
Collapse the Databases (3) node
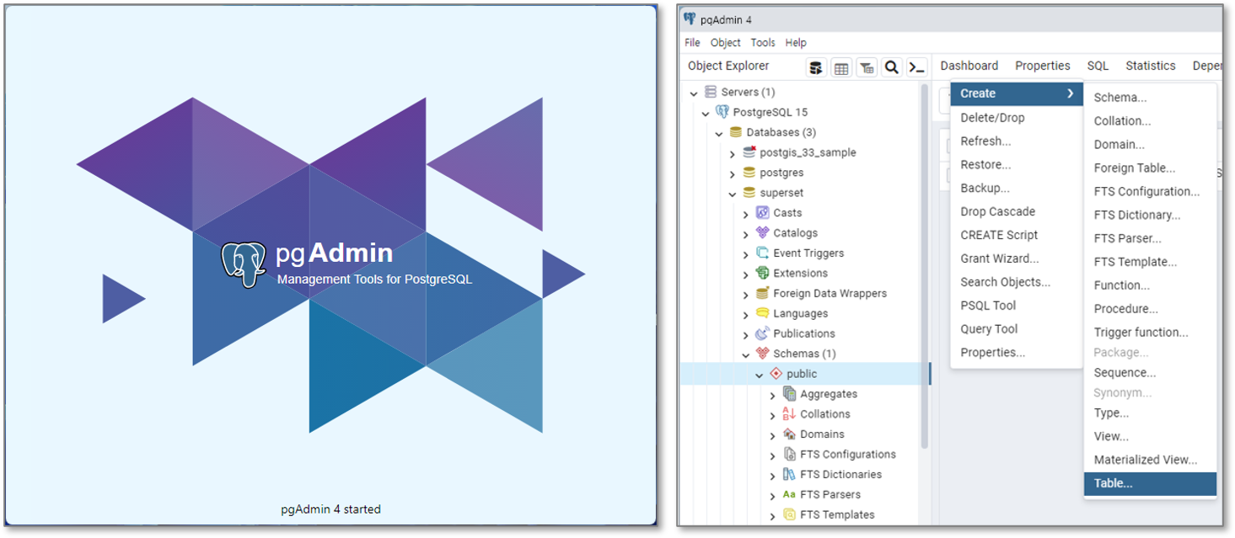pyautogui.click(x=719, y=133)
